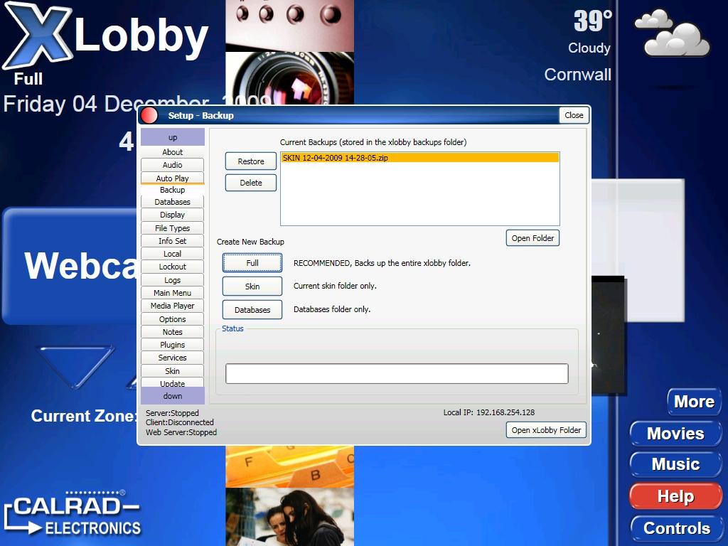This screenshot has width=728, height=546.
Task: Open the Auto Play setup section
Action: tap(172, 178)
